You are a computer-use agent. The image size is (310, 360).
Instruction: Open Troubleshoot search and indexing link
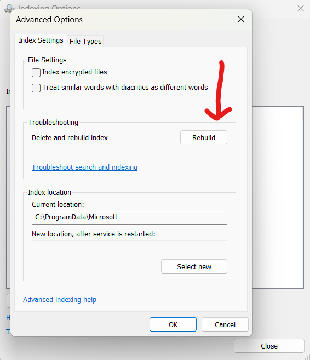coord(84,167)
